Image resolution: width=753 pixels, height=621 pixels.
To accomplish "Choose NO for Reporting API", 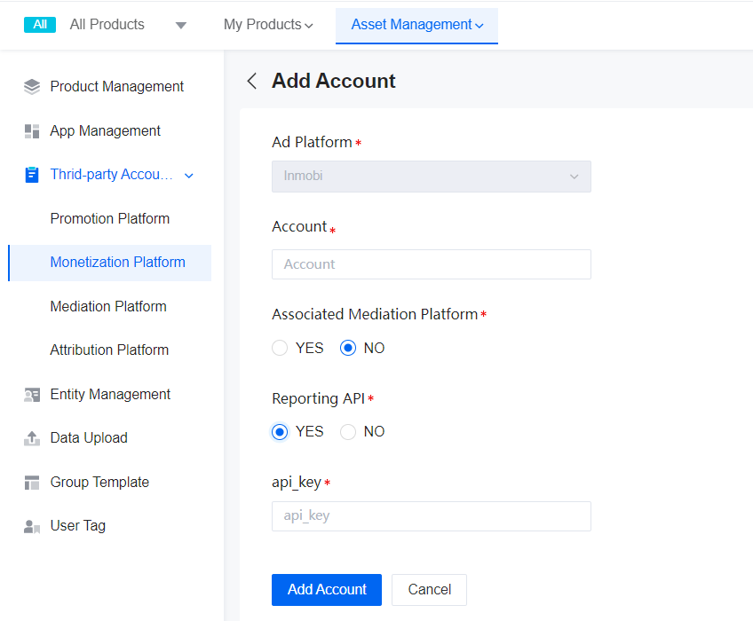I will tap(348, 431).
